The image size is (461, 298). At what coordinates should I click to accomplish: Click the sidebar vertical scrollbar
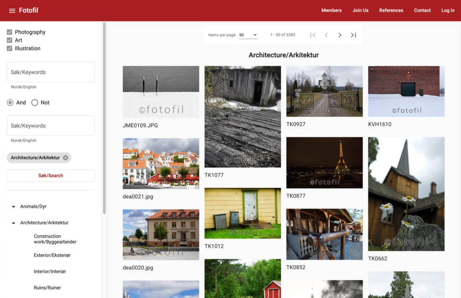pos(104,115)
